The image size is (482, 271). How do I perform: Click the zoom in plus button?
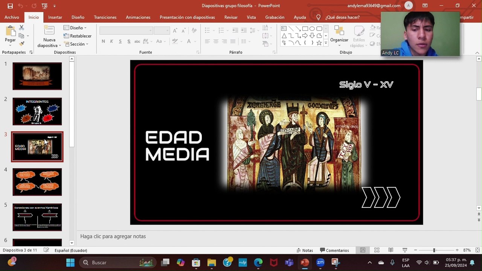(457, 250)
